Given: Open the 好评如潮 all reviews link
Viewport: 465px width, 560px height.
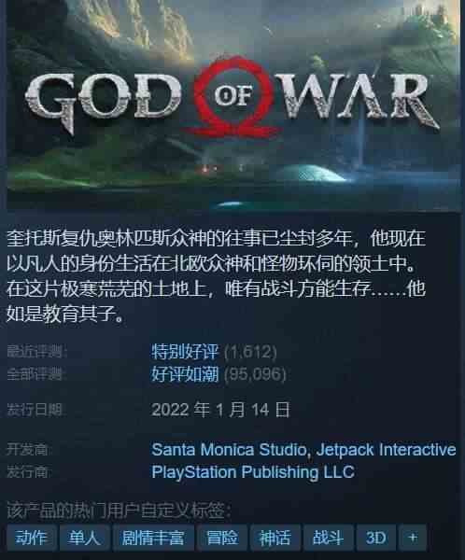Looking at the screenshot, I should (185, 374).
